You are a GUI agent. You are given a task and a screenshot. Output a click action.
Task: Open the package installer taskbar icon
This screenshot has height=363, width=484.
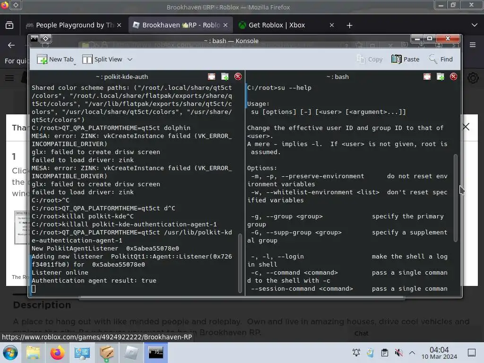point(106,353)
